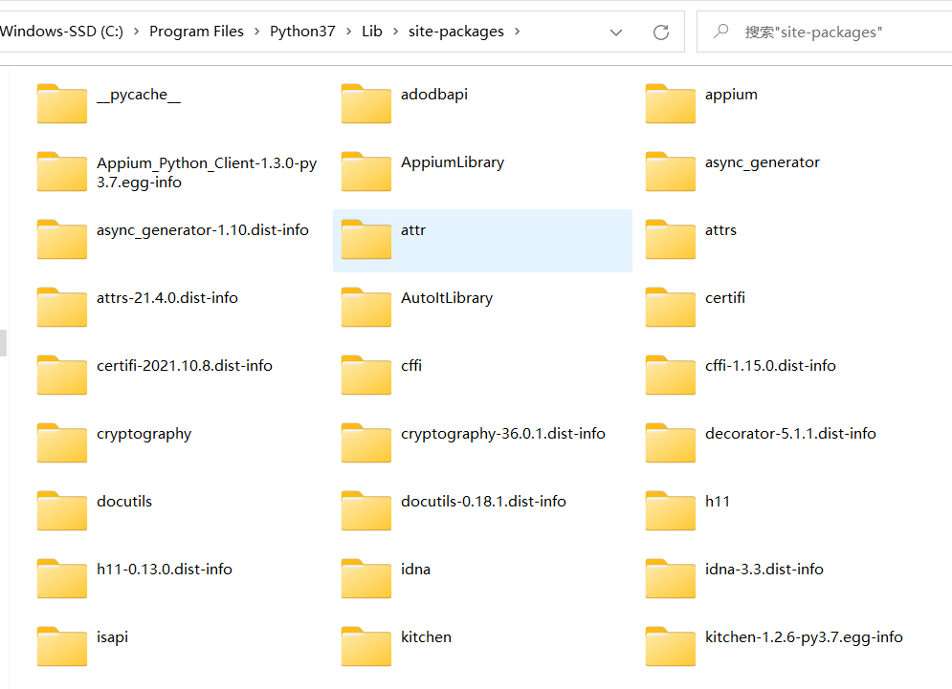Viewport: 952px width, 689px height.
Task: Select the cryptography folder icon
Action: (62, 443)
